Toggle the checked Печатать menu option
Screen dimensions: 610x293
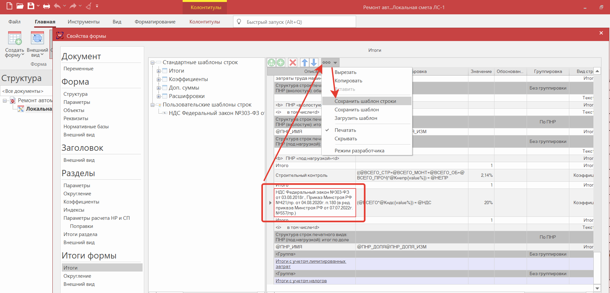(x=367, y=130)
